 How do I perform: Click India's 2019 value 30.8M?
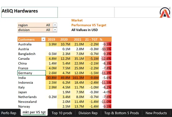(x=51, y=78)
